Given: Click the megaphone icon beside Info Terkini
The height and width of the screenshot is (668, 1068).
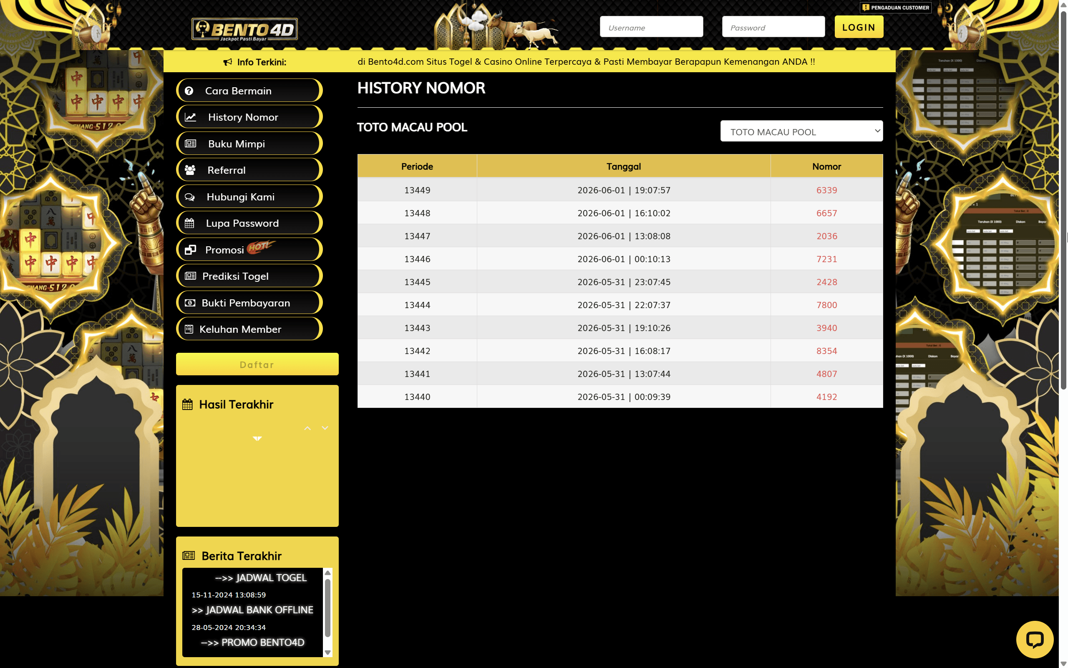Looking at the screenshot, I should click(x=228, y=62).
